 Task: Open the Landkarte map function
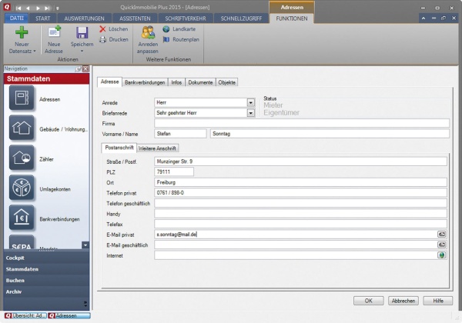(179, 28)
